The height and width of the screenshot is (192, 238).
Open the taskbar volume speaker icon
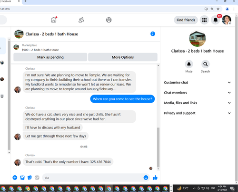click(x=208, y=188)
